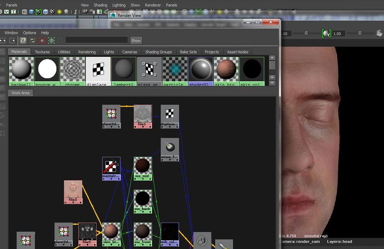Select the displace checker node in Work Area
Screen dimensions: 384x249
point(170,116)
